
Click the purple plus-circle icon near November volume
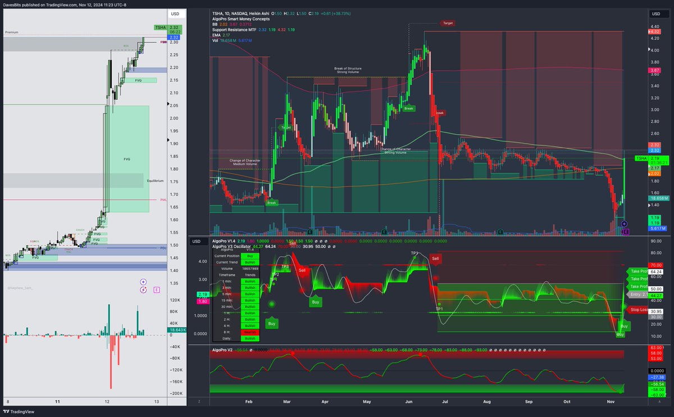tap(624, 224)
